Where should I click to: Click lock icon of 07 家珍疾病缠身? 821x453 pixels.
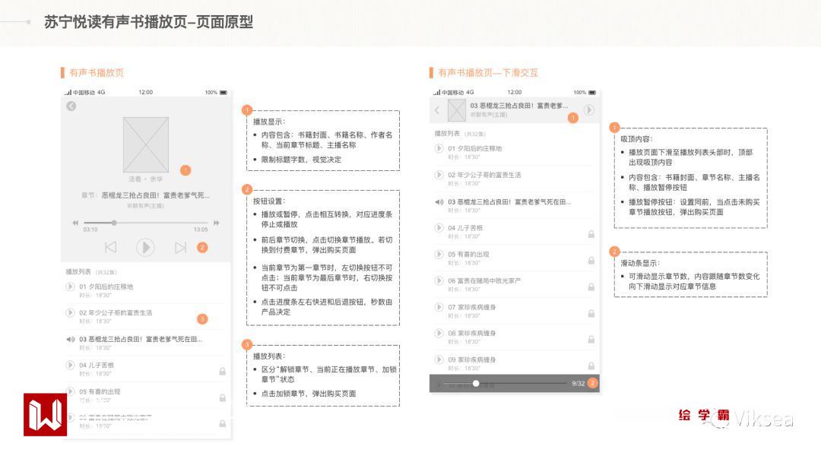coord(591,313)
